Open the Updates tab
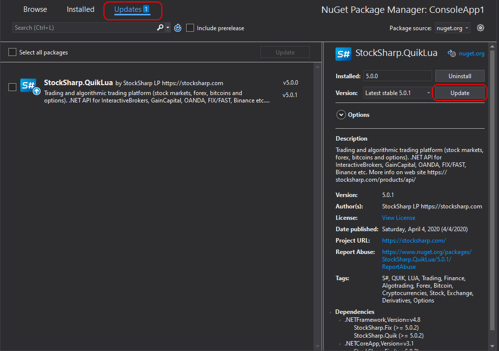 [x=132, y=9]
